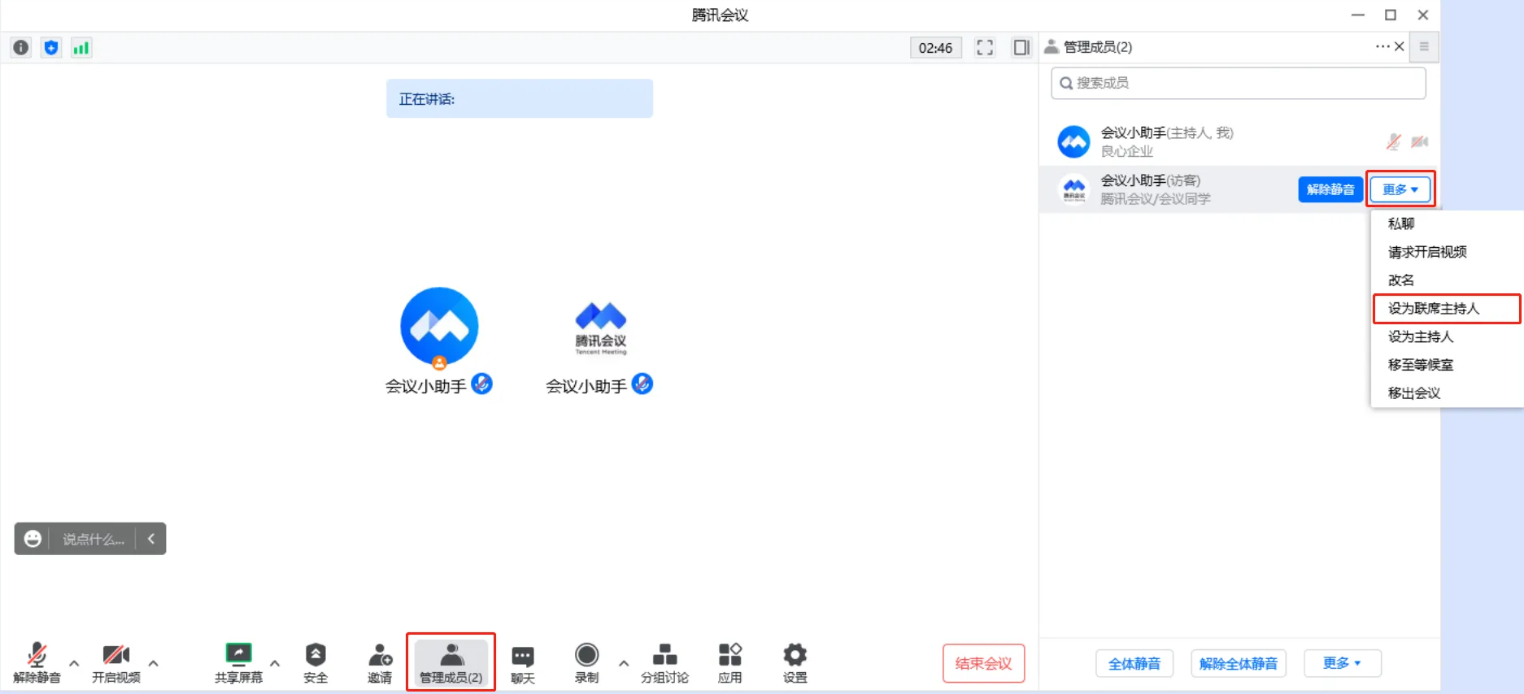
Task: Expand the audio options arrow next to 解除静音
Action: coord(74,663)
